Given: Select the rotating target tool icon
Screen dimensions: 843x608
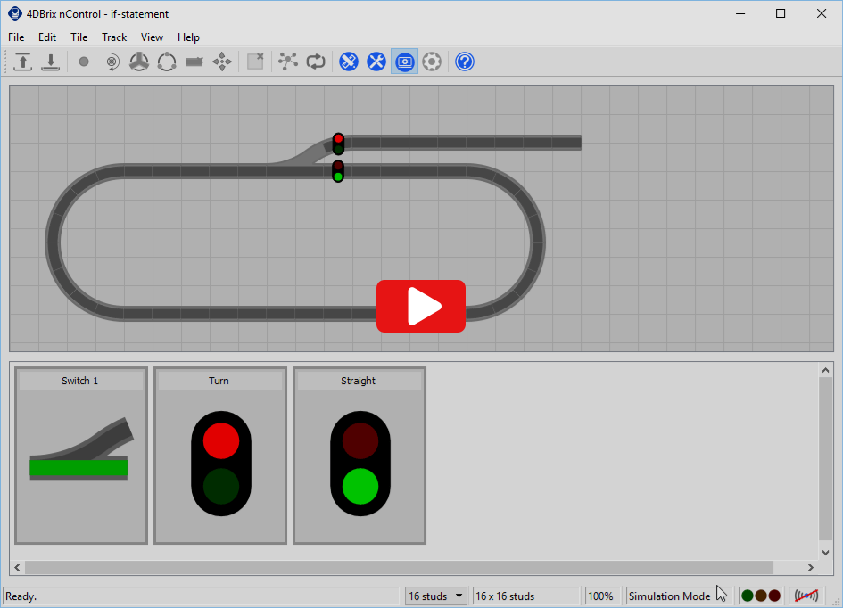Looking at the screenshot, I should (x=112, y=62).
